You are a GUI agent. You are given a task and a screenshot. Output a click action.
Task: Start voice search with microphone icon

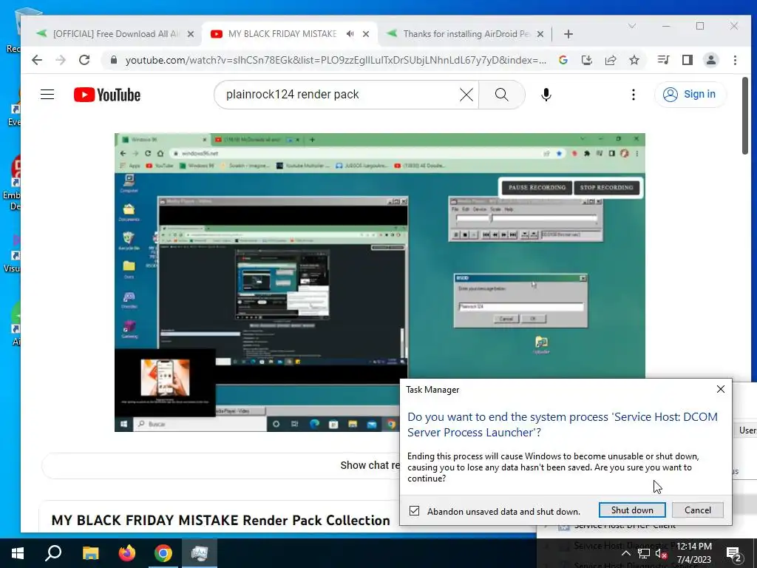(546, 95)
